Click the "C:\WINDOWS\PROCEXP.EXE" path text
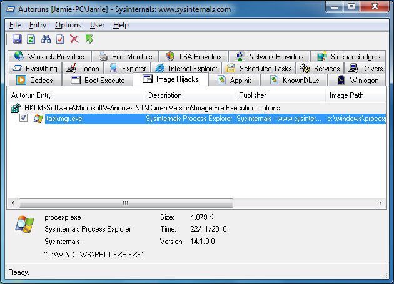Image resolution: width=394 pixels, height=284 pixels. 94,255
